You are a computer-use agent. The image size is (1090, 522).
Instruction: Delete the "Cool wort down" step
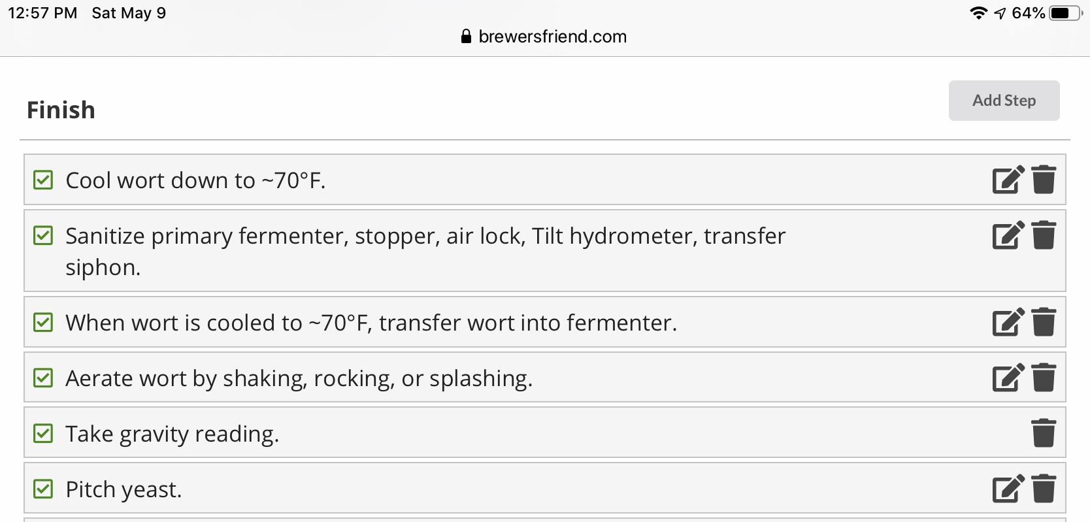(1044, 180)
